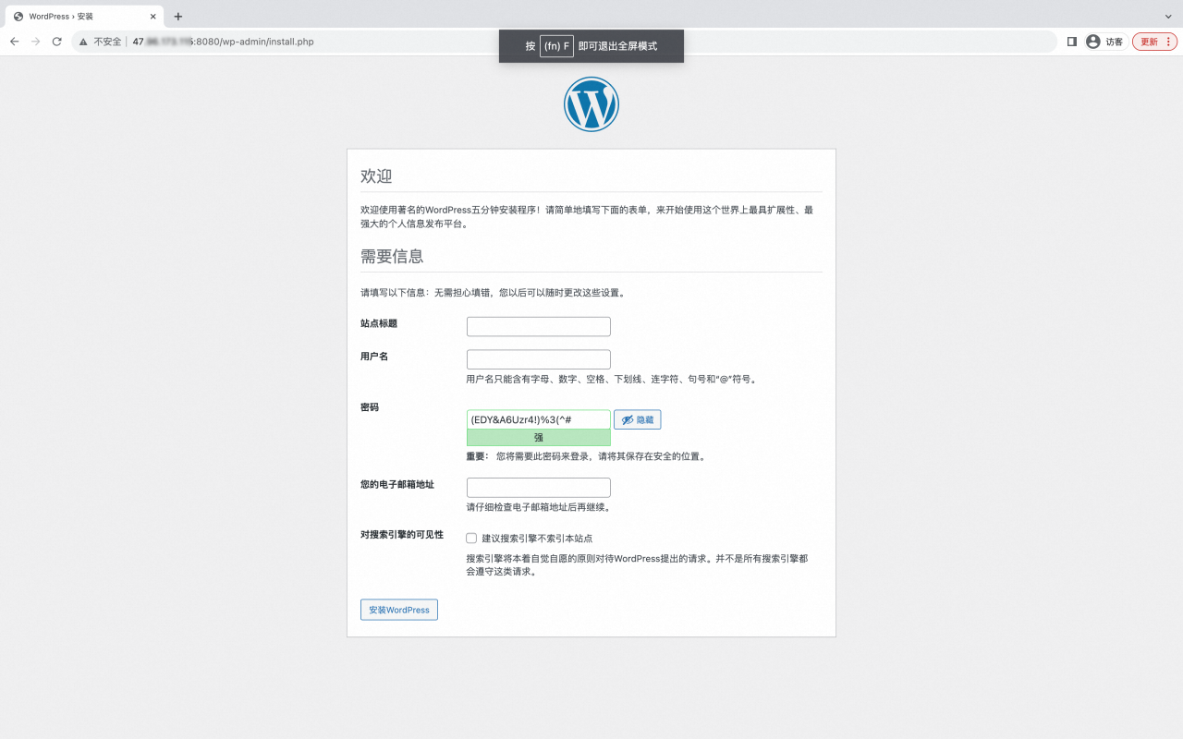Image resolution: width=1183 pixels, height=739 pixels.
Task: Click the WordPress logo above the form
Action: click(x=591, y=103)
